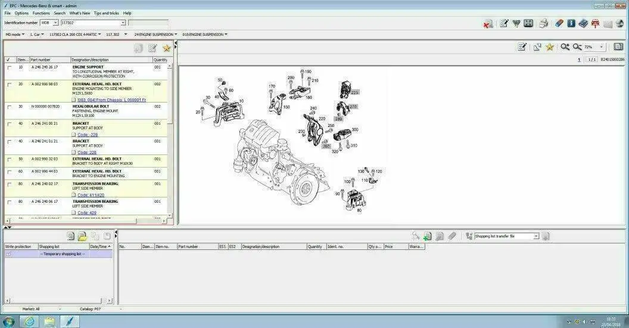Click the notes icon above the diagram
The width and height of the screenshot is (629, 328).
pyautogui.click(x=522, y=47)
